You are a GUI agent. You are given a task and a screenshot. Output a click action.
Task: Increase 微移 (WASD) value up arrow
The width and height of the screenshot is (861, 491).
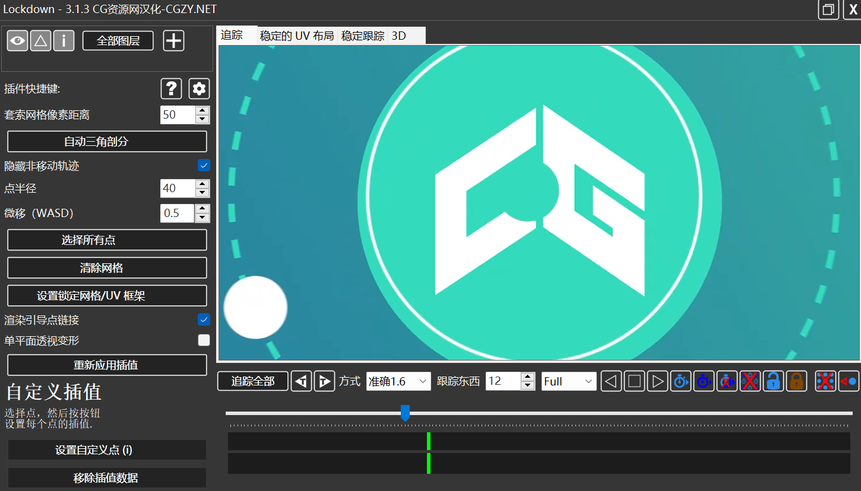pos(202,209)
